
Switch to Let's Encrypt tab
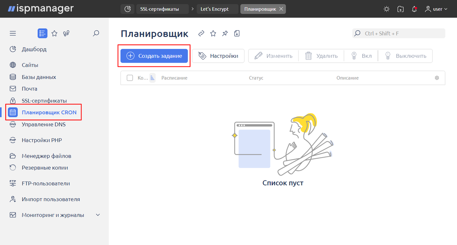tap(217, 9)
